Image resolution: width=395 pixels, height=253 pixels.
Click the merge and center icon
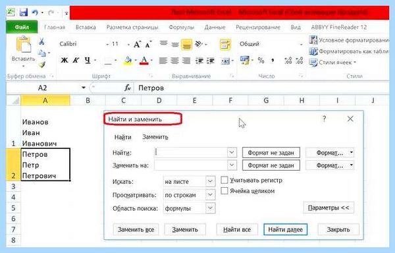pyautogui.click(x=225, y=61)
